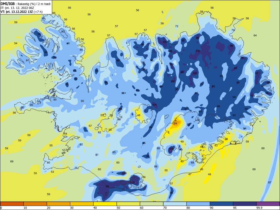Click the '30' legend scale label

(72, 208)
